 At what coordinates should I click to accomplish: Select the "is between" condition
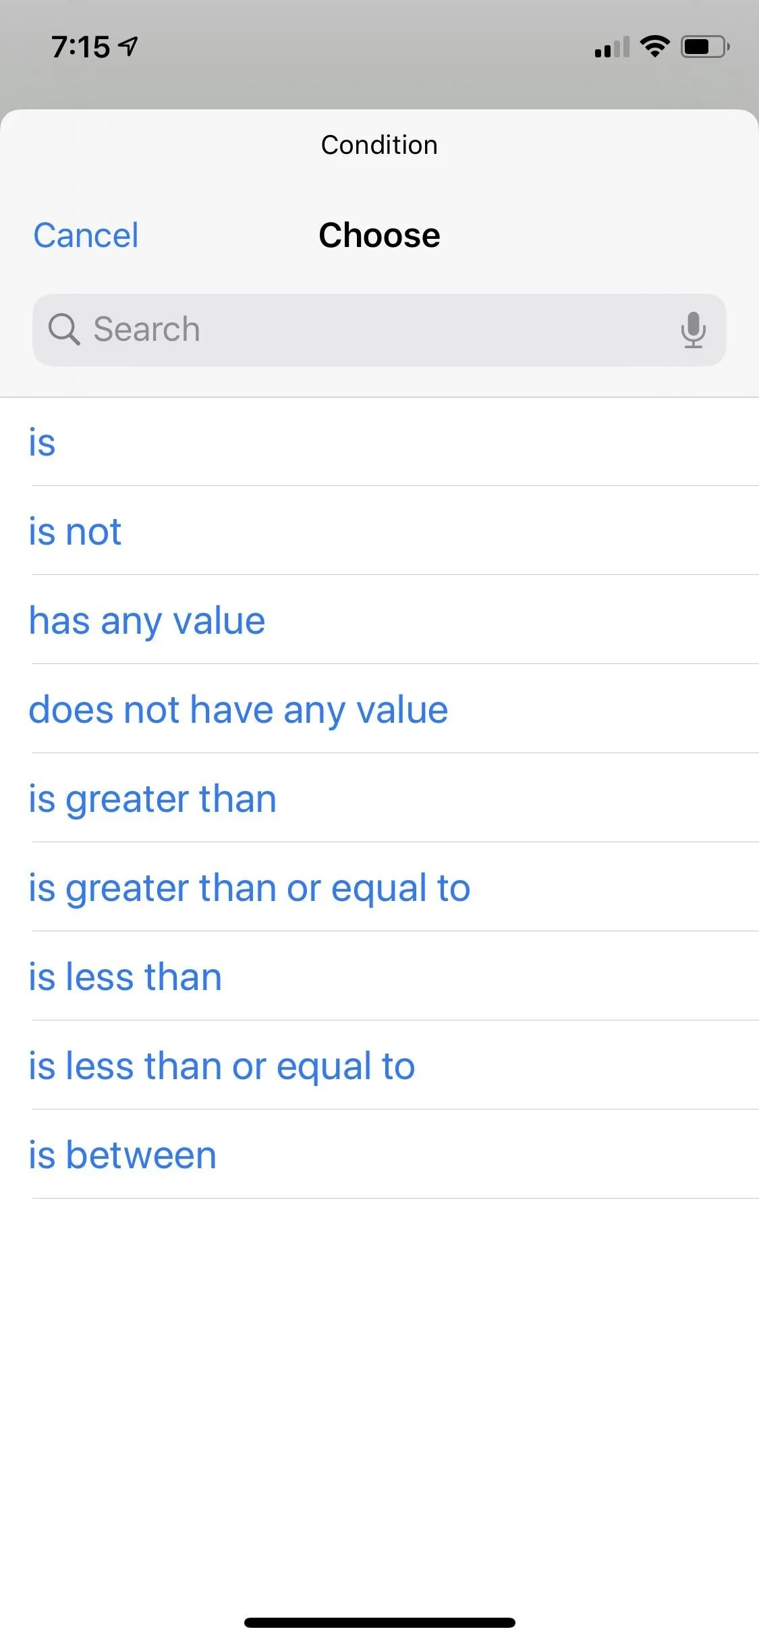pos(379,1155)
